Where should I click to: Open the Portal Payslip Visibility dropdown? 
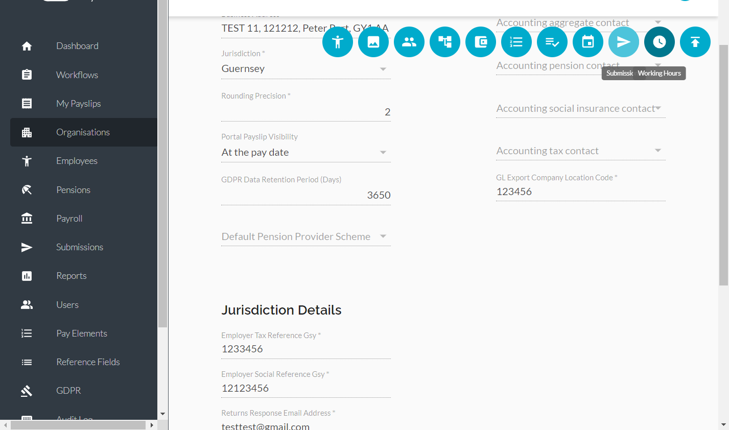(306, 152)
